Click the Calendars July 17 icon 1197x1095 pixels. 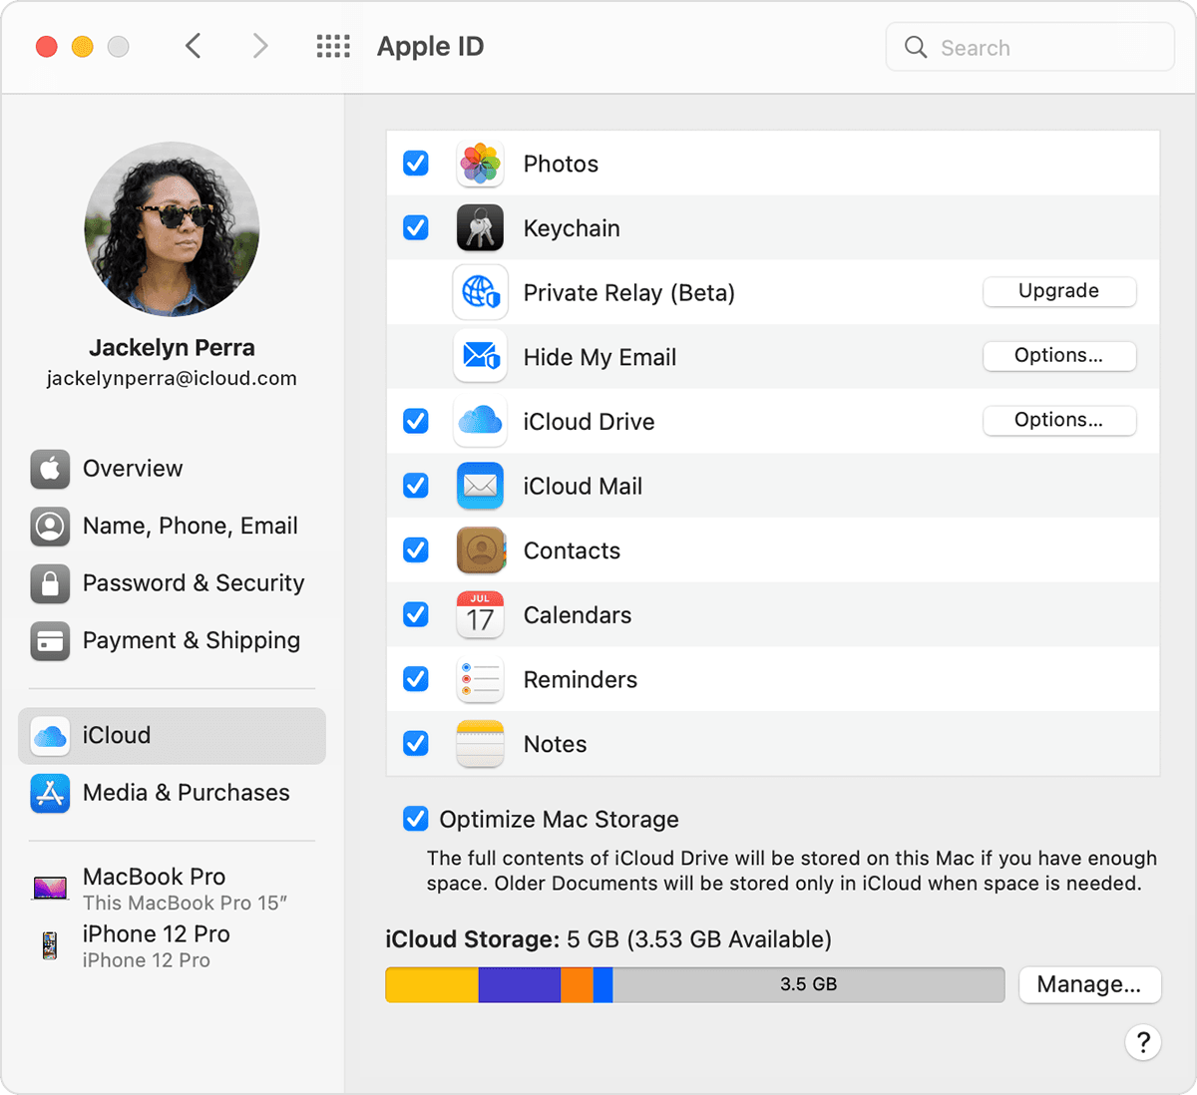480,614
